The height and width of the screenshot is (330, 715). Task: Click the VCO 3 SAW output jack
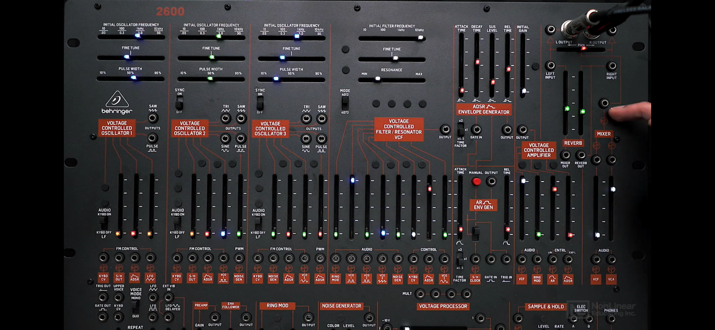(x=321, y=119)
